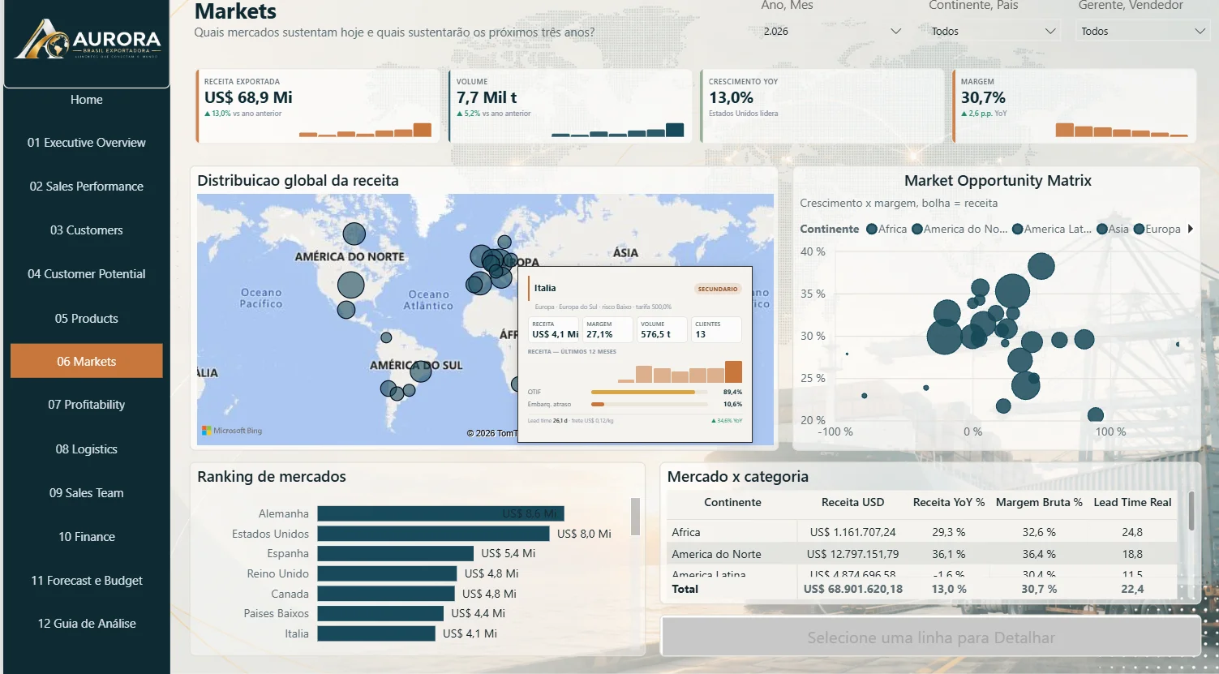Viewport: 1219px width, 674px height.
Task: Select the Alemanha bar in Ranking de mercados
Action: pyautogui.click(x=440, y=513)
